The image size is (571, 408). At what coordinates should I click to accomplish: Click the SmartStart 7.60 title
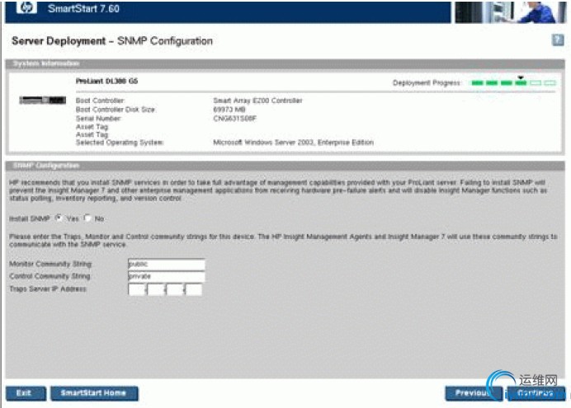click(x=83, y=8)
